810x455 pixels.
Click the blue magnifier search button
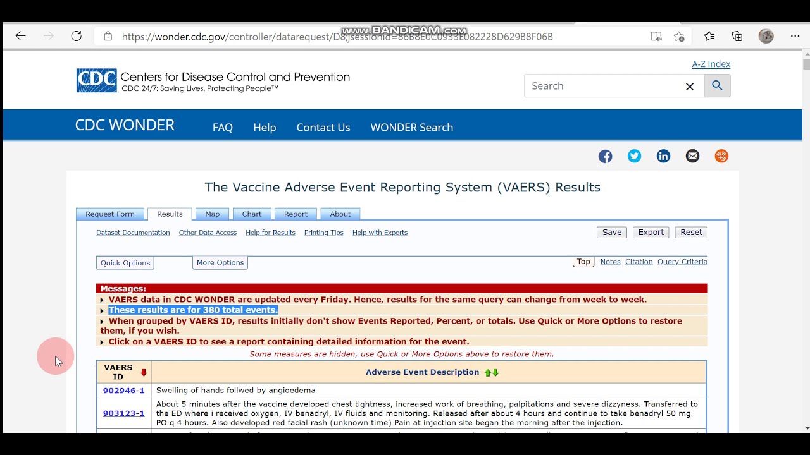[x=717, y=86]
